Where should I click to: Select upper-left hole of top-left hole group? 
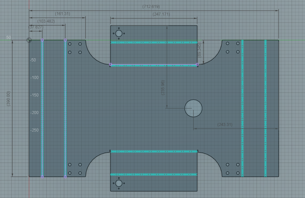(x=70, y=44)
